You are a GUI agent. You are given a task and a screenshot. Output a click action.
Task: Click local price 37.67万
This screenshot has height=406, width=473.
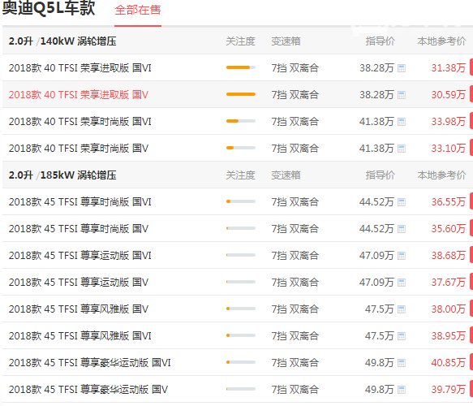pos(449,283)
